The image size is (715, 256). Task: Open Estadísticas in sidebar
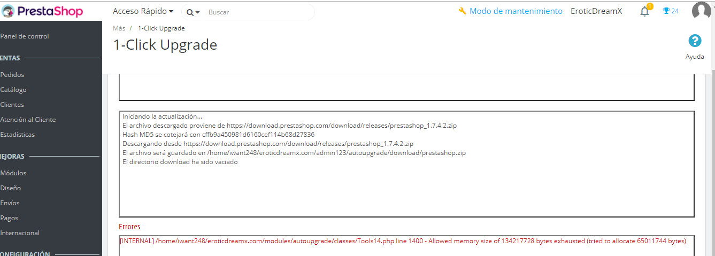(x=18, y=135)
